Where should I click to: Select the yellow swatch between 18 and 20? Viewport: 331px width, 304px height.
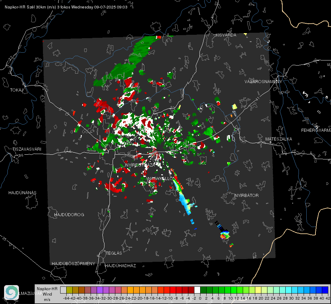(x=258, y=290)
